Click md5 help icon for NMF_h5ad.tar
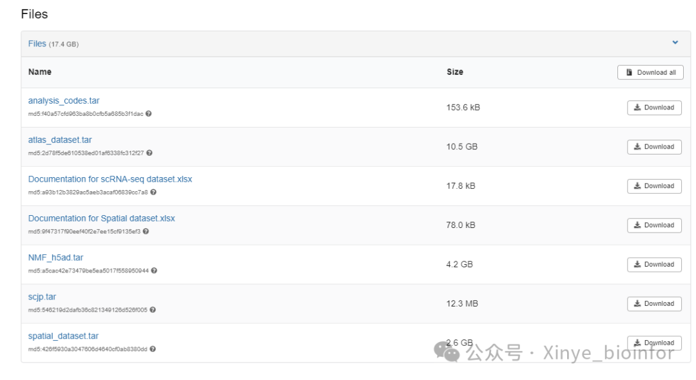696x380 pixels. 154,271
